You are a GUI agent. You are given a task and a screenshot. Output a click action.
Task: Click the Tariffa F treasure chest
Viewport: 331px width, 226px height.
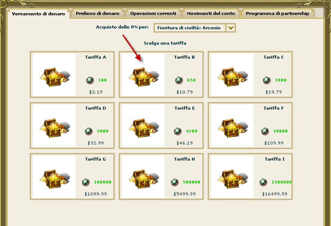pos(233,128)
